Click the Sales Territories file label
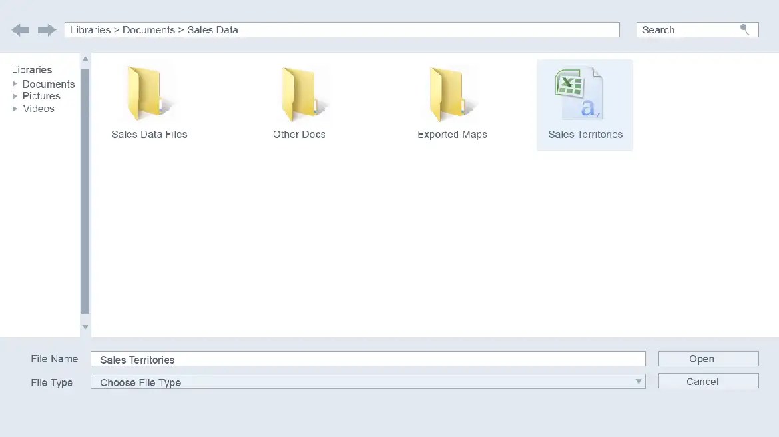The image size is (779, 437). (585, 135)
